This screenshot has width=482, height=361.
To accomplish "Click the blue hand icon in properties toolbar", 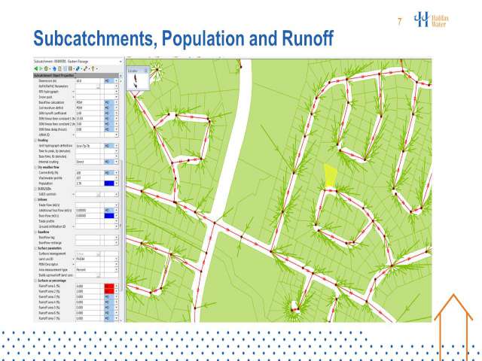I will pos(55,68).
